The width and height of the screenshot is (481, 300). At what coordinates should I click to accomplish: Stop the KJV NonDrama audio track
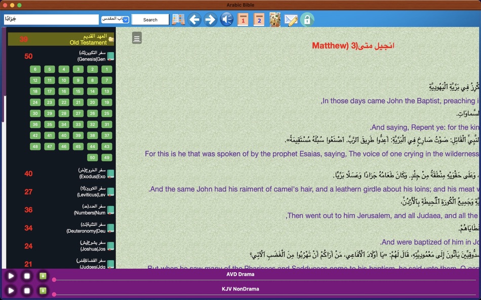[x=28, y=290]
